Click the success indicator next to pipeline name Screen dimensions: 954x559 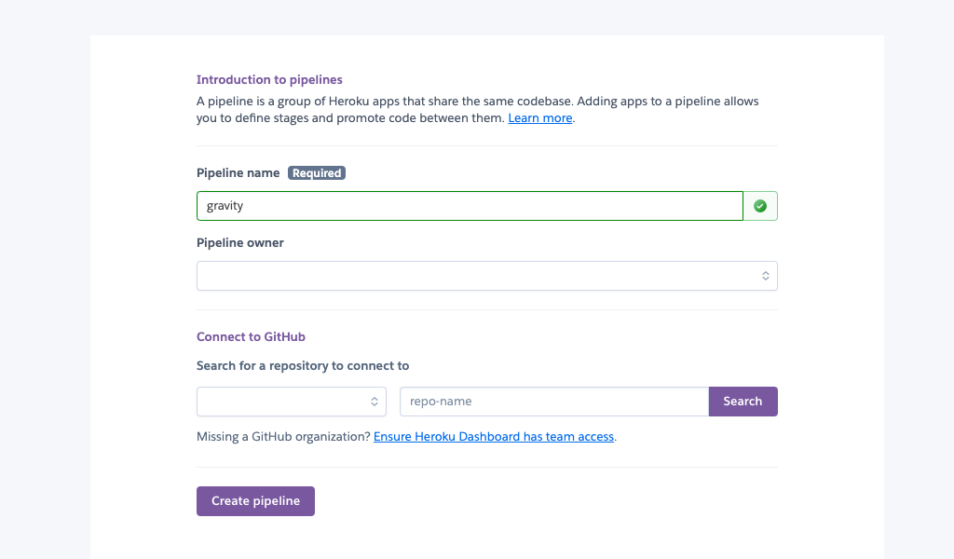759,205
